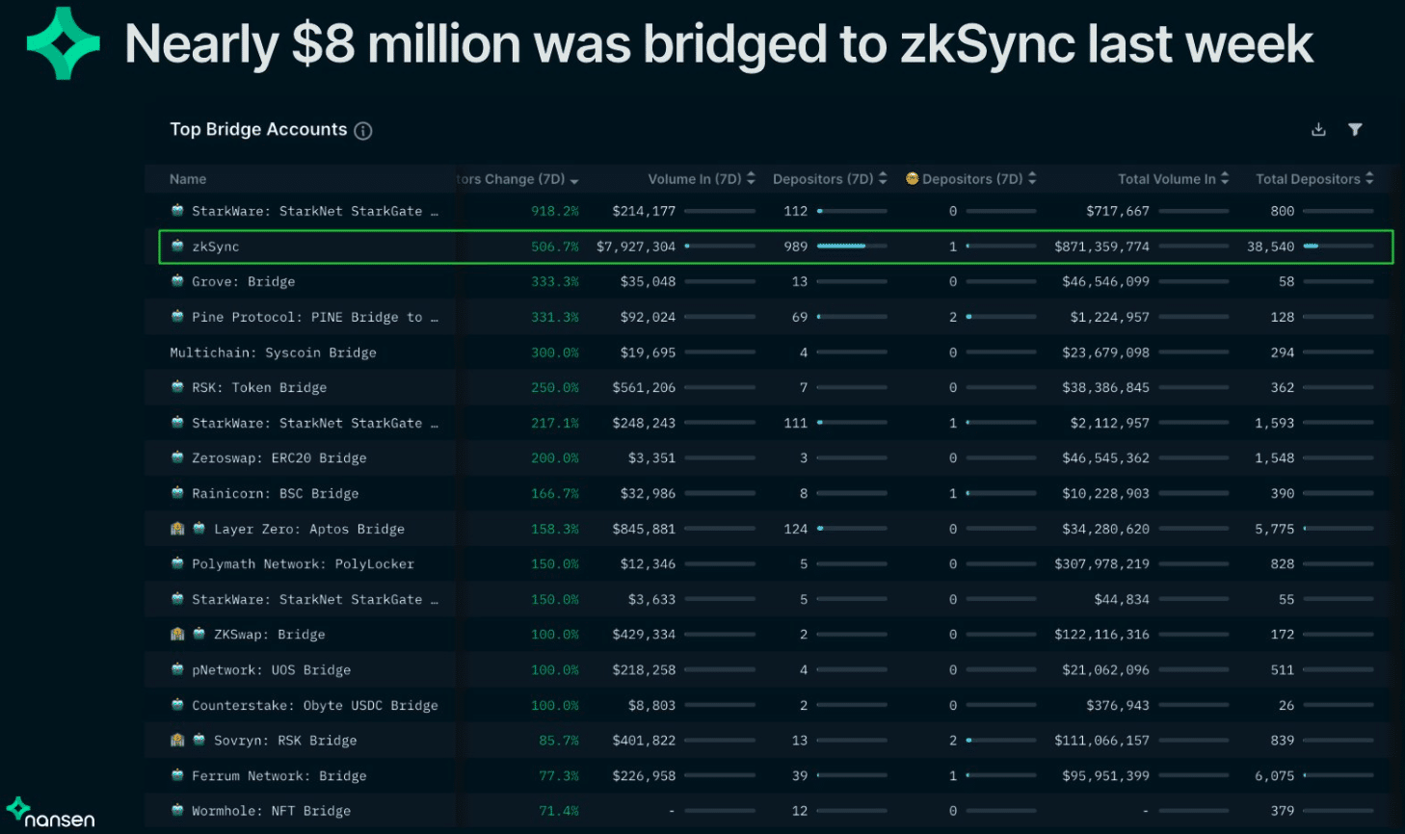Click the token icon next to RSK: Token Bridge
1405x834 pixels.
(177, 387)
